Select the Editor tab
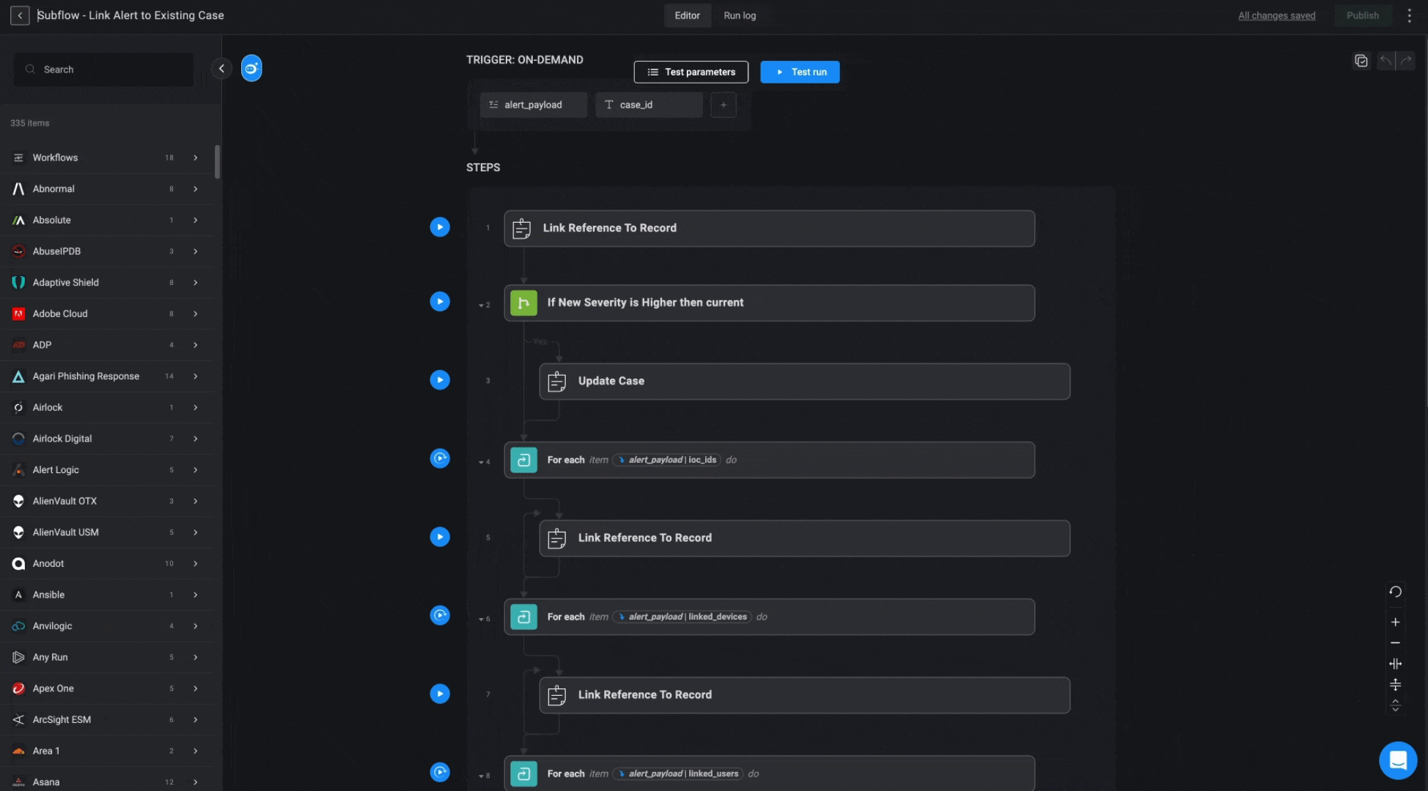The image size is (1428, 791). (x=687, y=15)
